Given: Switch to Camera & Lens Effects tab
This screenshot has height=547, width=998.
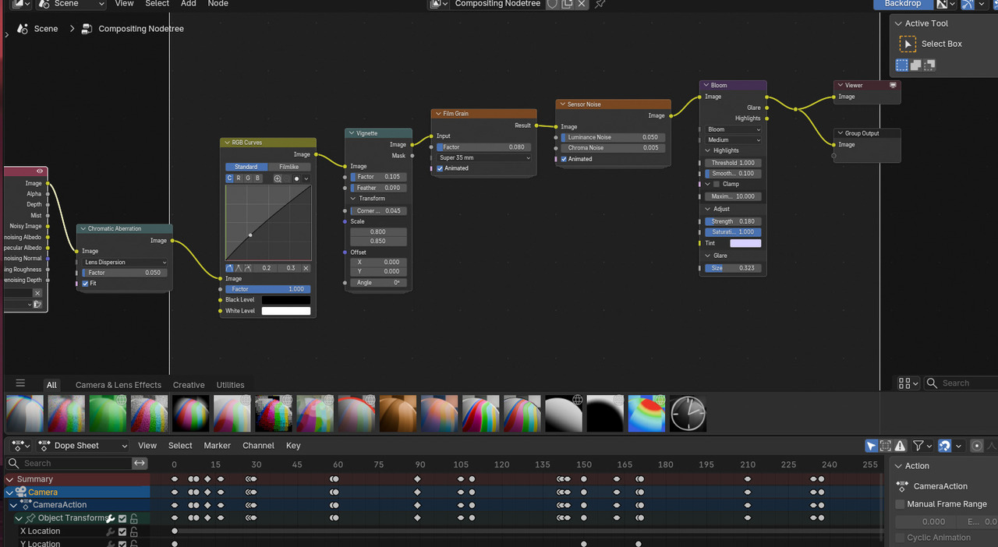Looking at the screenshot, I should coord(119,385).
